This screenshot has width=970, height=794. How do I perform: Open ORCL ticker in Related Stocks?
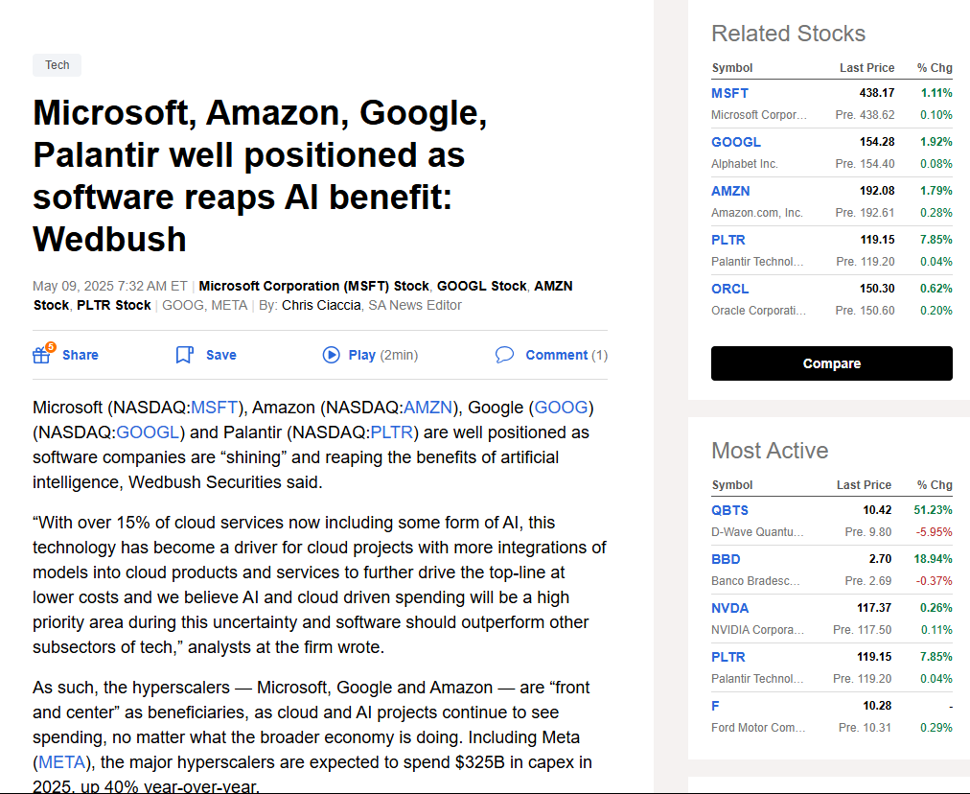click(x=730, y=289)
